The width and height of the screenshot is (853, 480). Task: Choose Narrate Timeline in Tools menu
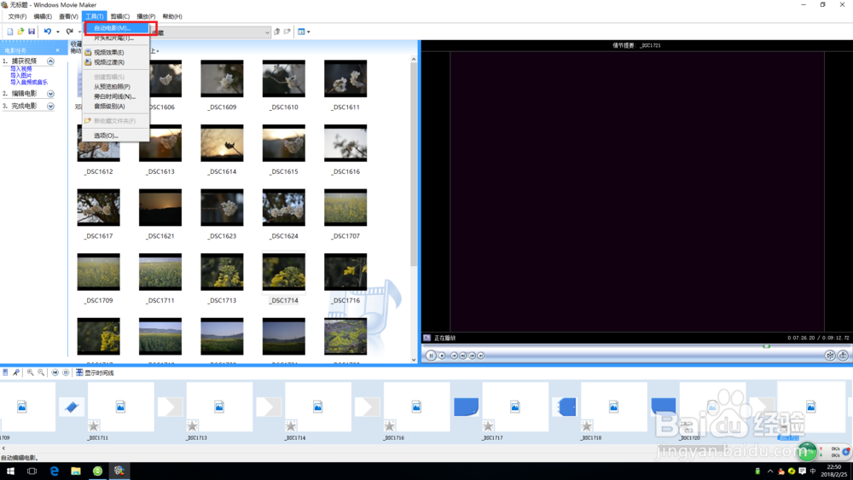pos(116,96)
